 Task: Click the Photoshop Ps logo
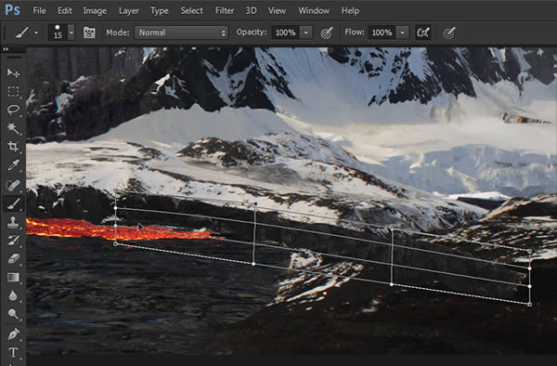pyautogui.click(x=12, y=10)
